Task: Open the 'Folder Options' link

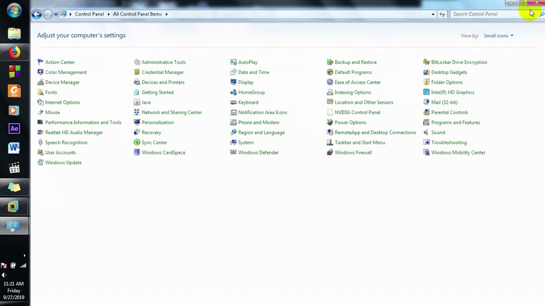Action: 447,82
